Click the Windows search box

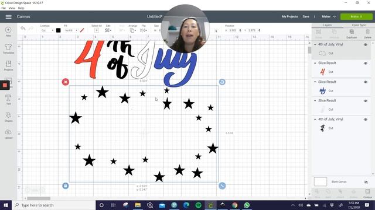click(53, 205)
